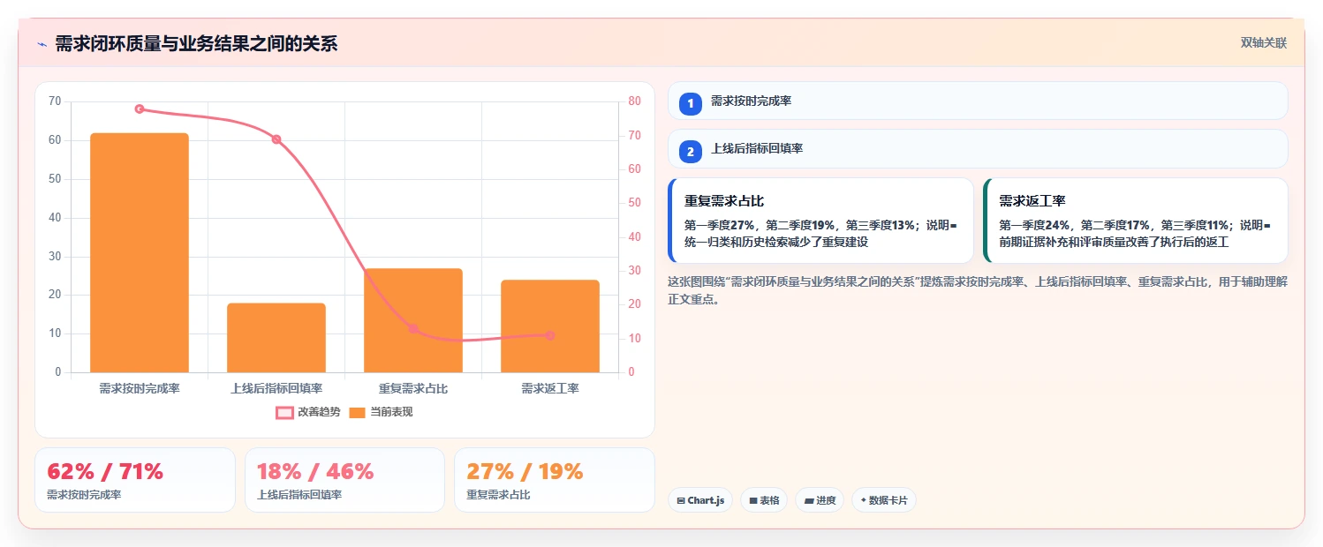Click the left axis value 70
The image size is (1323, 547).
point(55,101)
